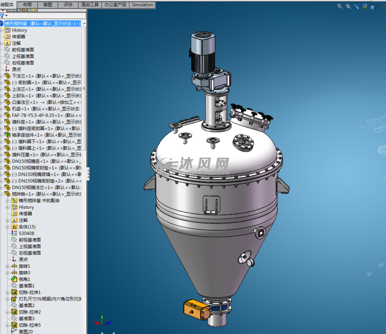Switch to the 布局 tab
This screenshot has height=334, width=386.
pyautogui.click(x=27, y=5)
